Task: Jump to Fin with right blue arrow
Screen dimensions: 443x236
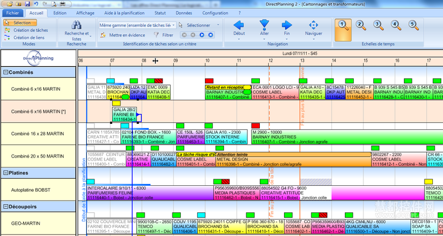Action: [x=286, y=25]
